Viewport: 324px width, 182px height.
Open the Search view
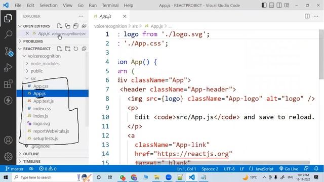point(8,34)
